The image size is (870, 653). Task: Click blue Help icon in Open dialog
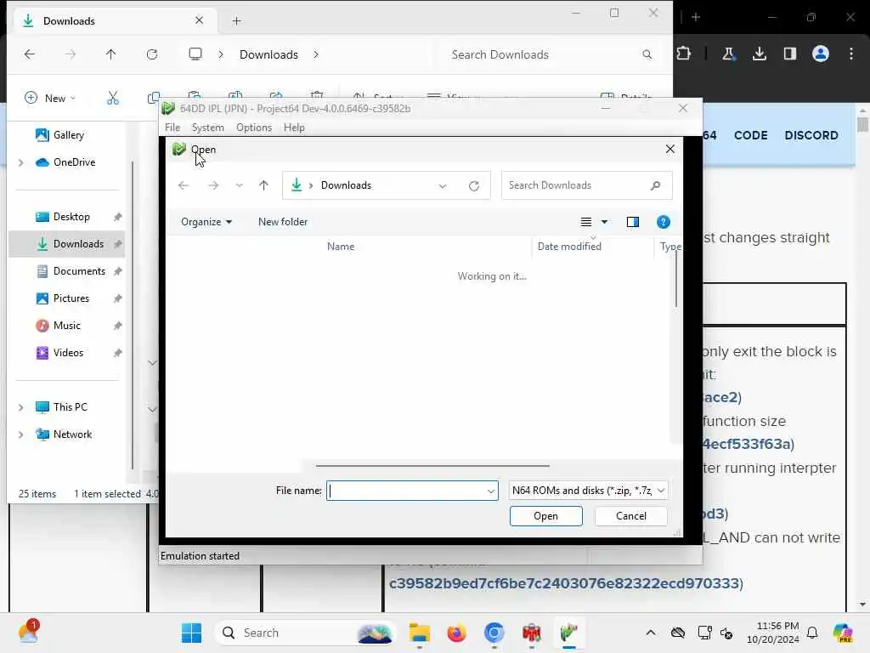[663, 222]
